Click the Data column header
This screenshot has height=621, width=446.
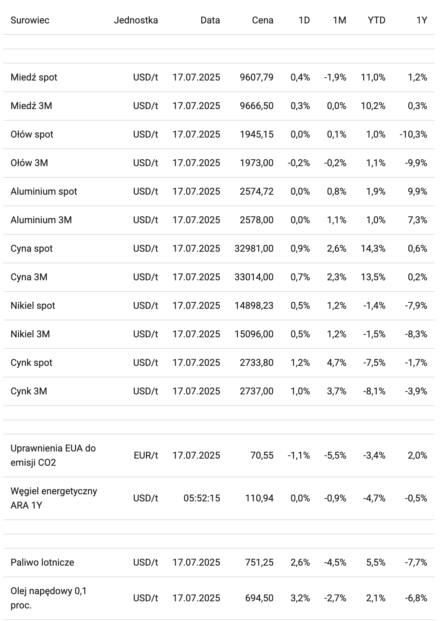point(210,20)
